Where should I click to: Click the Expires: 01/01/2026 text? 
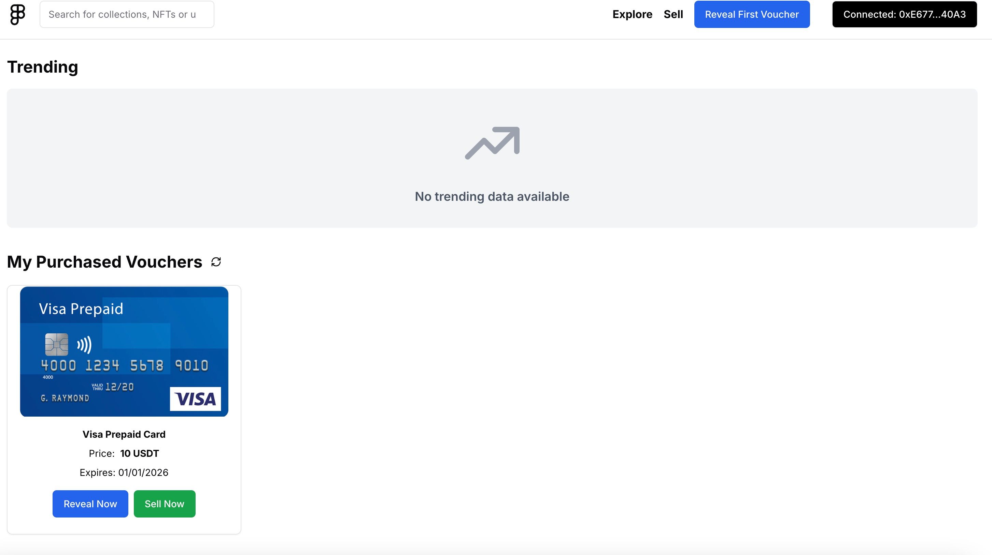pyautogui.click(x=124, y=472)
